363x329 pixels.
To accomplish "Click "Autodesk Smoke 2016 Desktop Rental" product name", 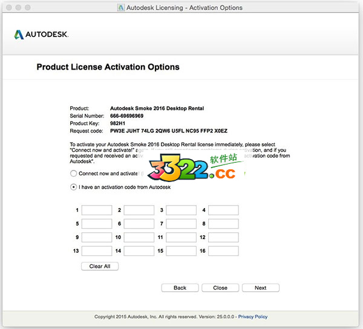I will pyautogui.click(x=157, y=108).
